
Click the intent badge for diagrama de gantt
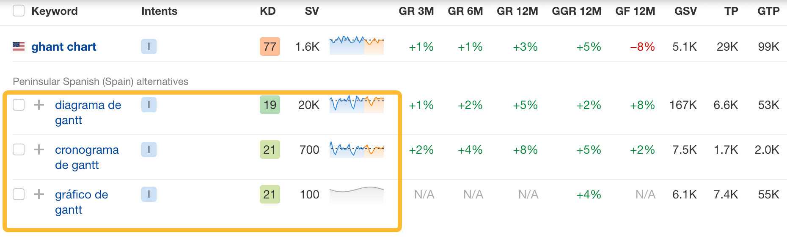(149, 105)
